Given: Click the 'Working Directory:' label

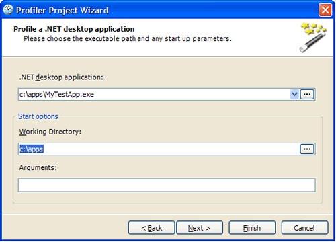Looking at the screenshot, I should click(50, 132).
